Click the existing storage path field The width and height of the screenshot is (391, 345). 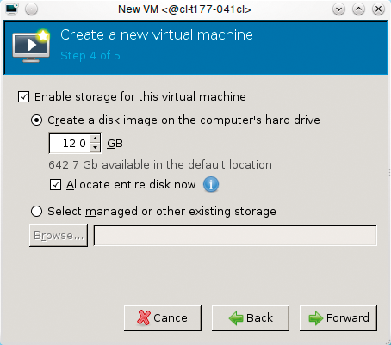pyautogui.click(x=235, y=236)
